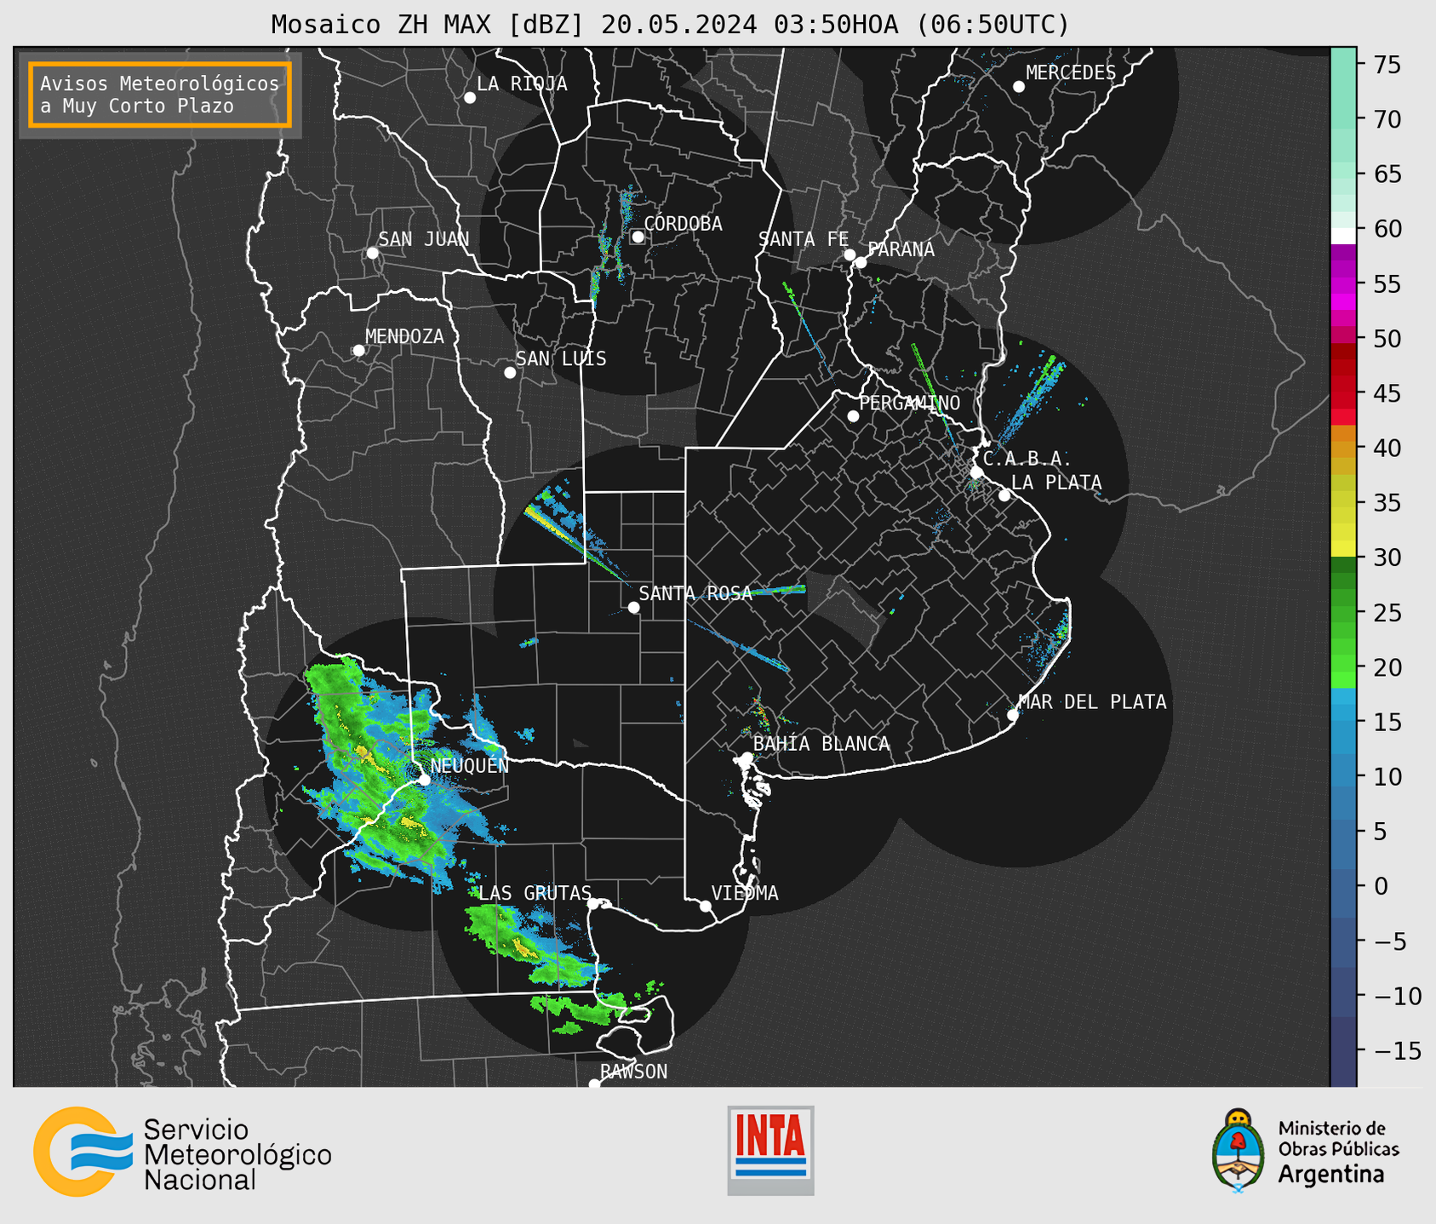Click the INTA logo
This screenshot has height=1224, width=1436.
(770, 1150)
